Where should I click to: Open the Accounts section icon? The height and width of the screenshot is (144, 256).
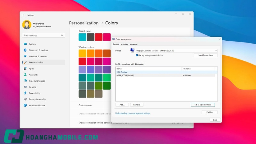[x=25, y=75]
